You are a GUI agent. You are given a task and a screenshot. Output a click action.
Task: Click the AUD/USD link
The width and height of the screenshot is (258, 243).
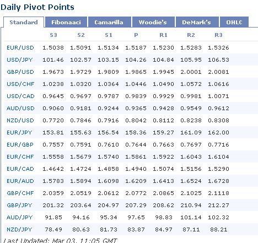20,109
